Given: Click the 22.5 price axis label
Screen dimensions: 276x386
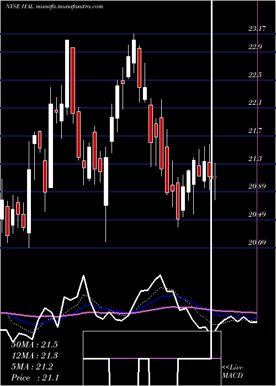Looking at the screenshot, I should (255, 75).
